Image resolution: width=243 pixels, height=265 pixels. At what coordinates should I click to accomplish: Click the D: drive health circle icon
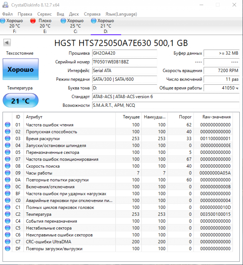click(93, 21)
